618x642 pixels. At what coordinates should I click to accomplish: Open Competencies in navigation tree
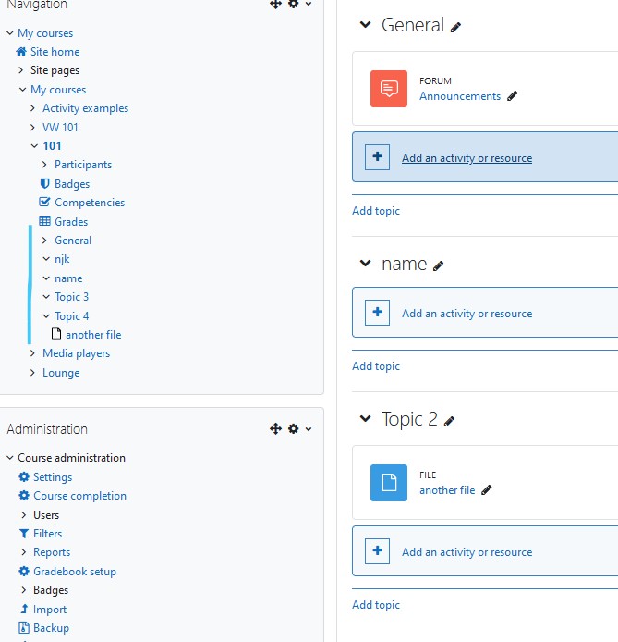90,203
